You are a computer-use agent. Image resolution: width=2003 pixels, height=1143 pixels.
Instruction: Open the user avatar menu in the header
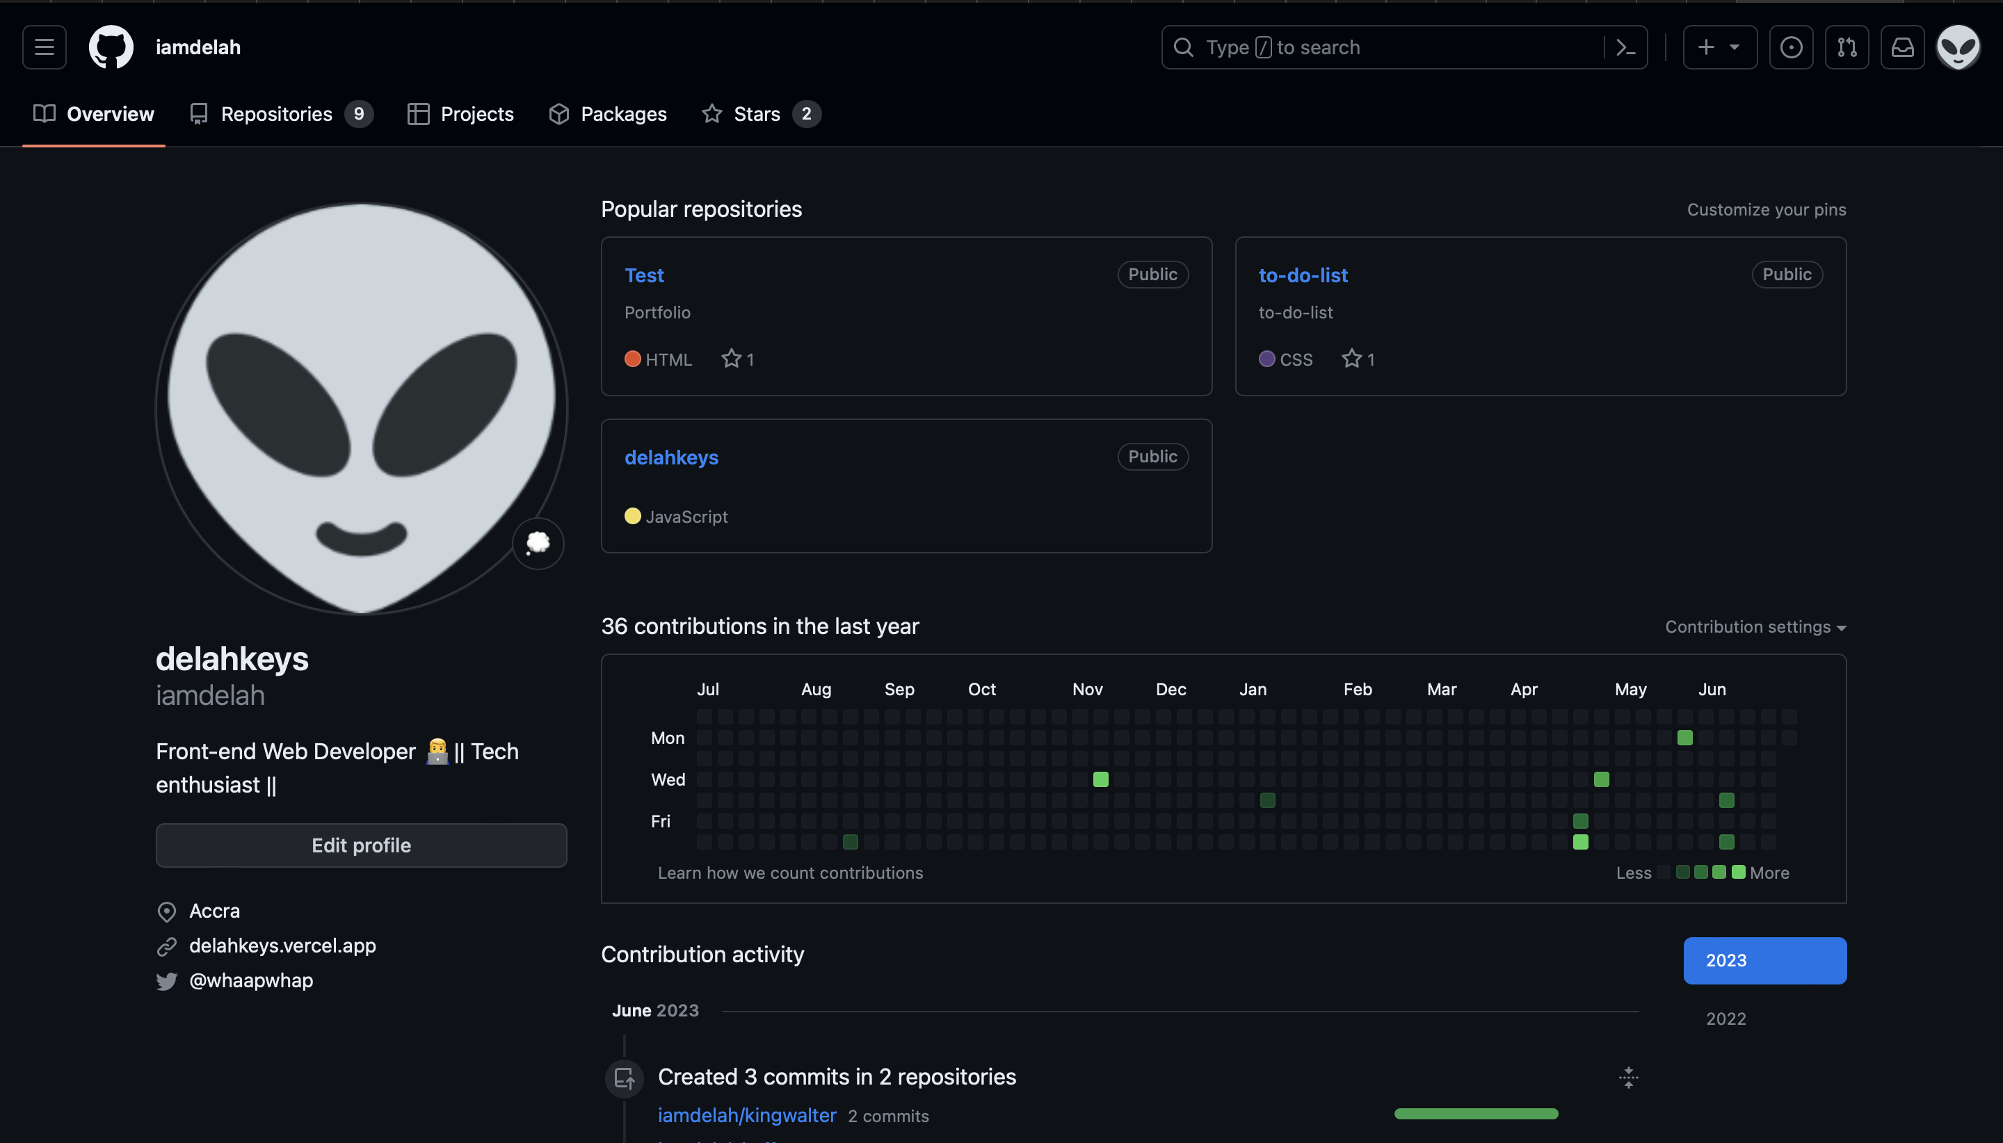(x=1958, y=47)
